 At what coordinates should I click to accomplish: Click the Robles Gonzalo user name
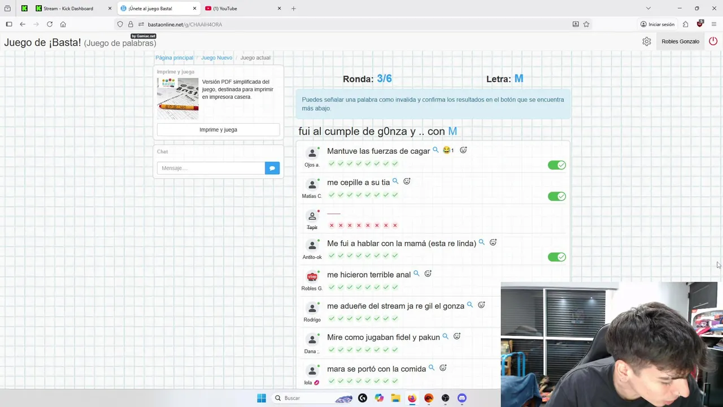680,41
